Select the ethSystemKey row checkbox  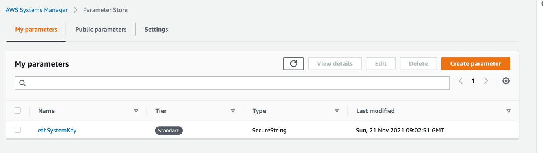18,130
